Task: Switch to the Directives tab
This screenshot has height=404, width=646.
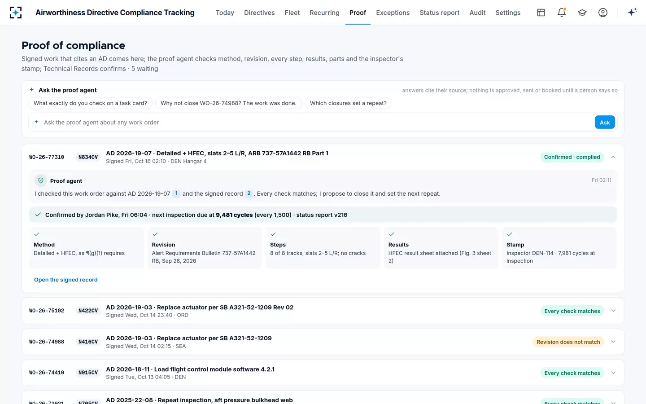Action: coord(259,13)
